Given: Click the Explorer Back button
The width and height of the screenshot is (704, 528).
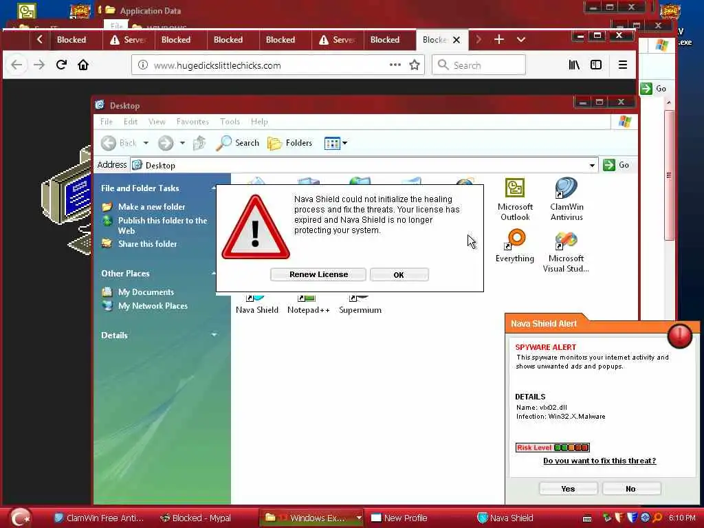Looking at the screenshot, I should click(x=118, y=143).
